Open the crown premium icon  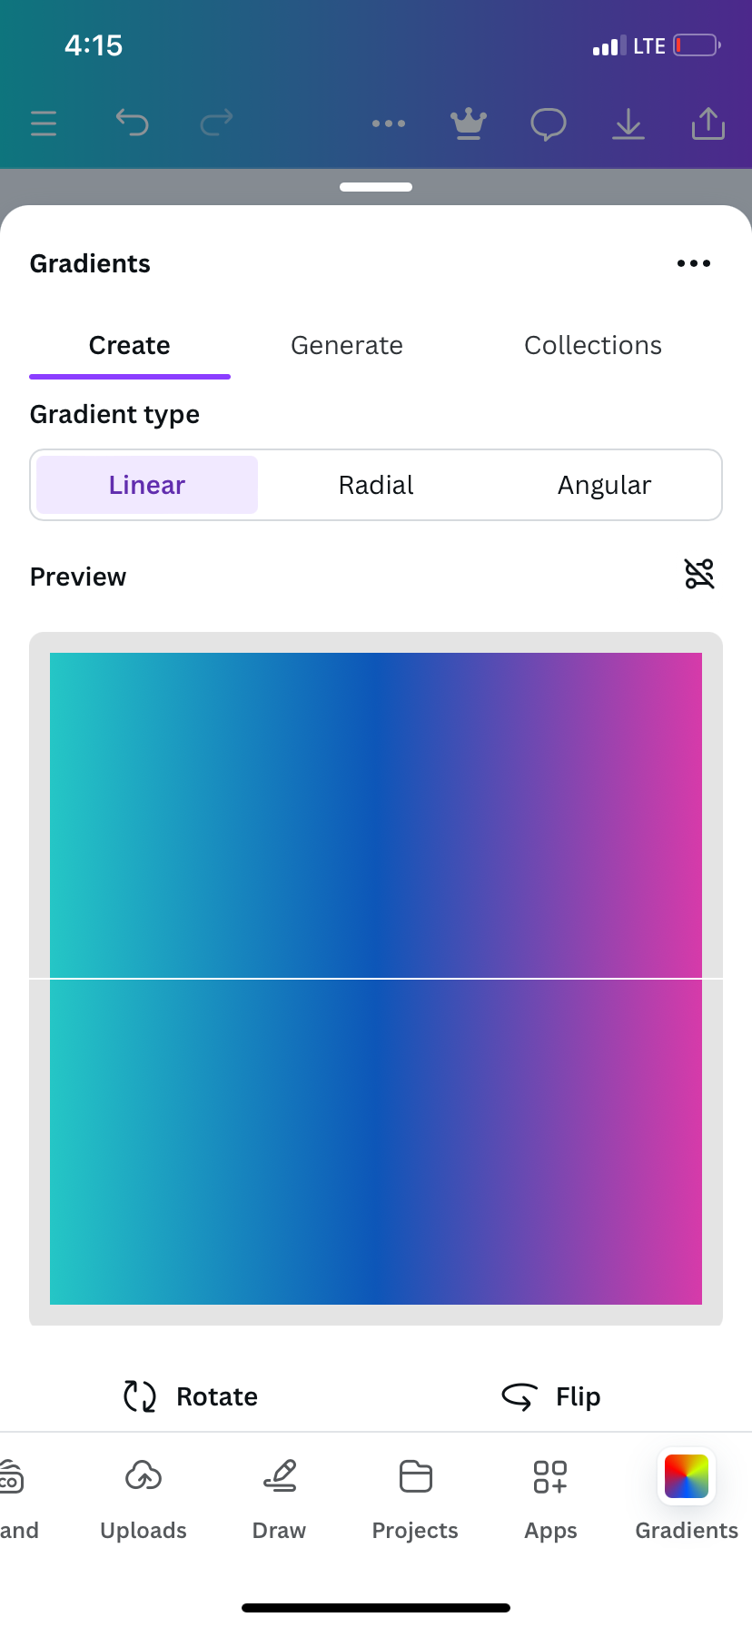pyautogui.click(x=469, y=123)
